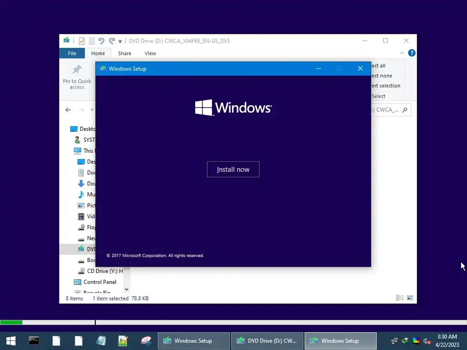This screenshot has width=467, height=350.
Task: Open Control Panel from navigation tree
Action: (x=95, y=282)
